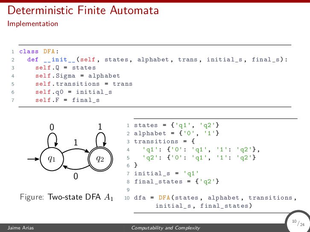Screen dimensions: 310x232
Task: Click the self-loop label '0' above q1
Action: click(x=52, y=128)
